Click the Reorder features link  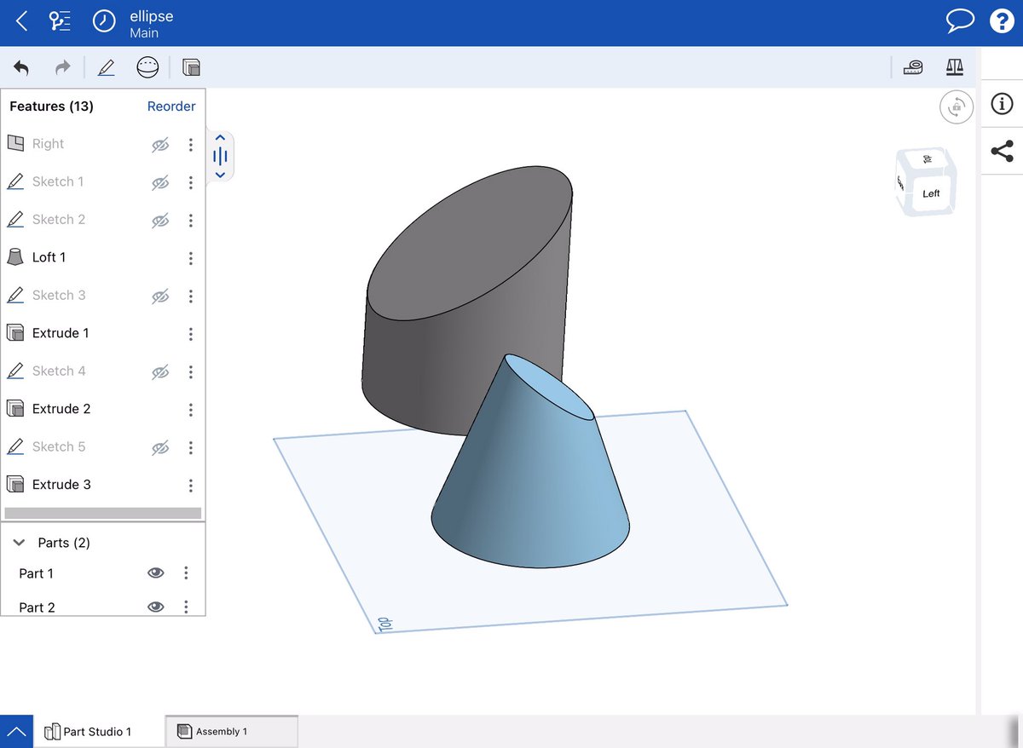click(x=171, y=106)
